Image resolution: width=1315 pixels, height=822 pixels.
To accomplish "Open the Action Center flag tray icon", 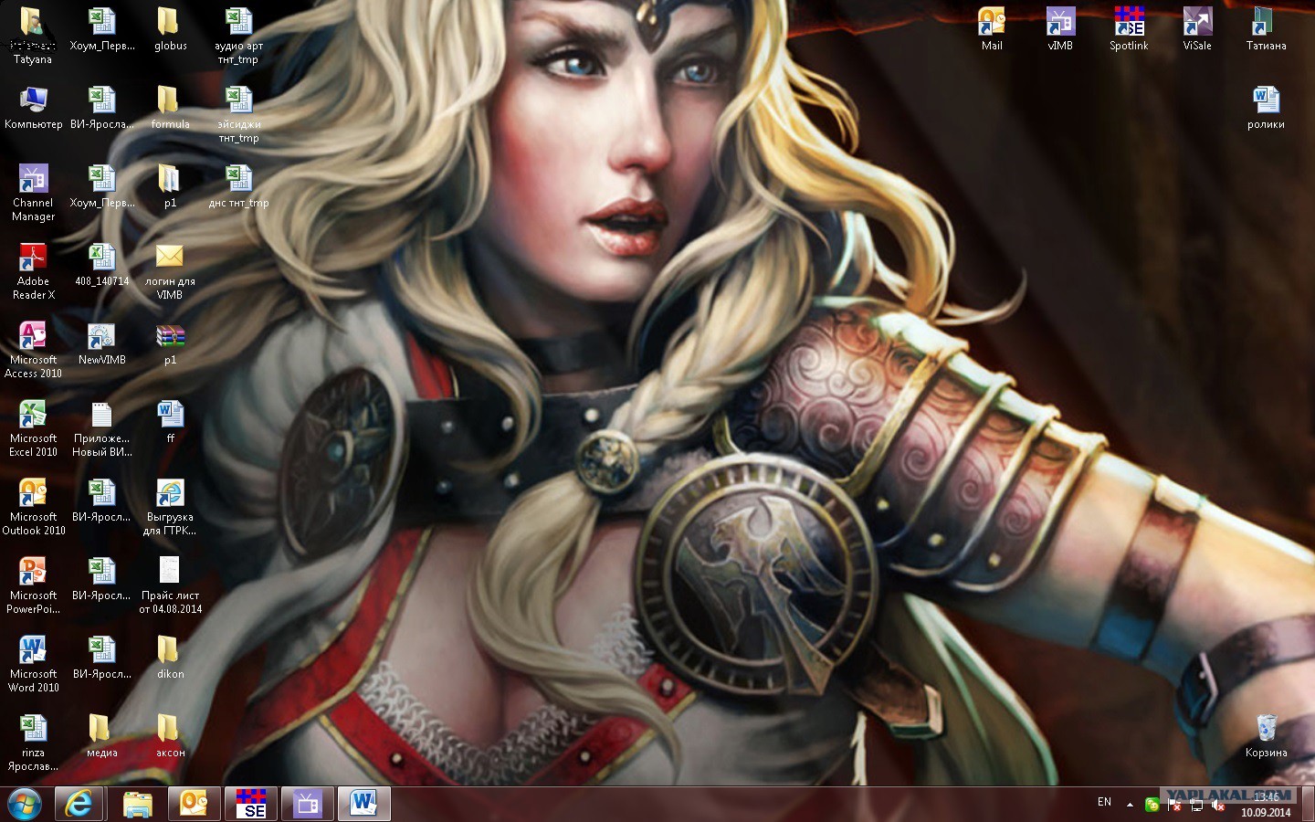I will [x=1174, y=806].
